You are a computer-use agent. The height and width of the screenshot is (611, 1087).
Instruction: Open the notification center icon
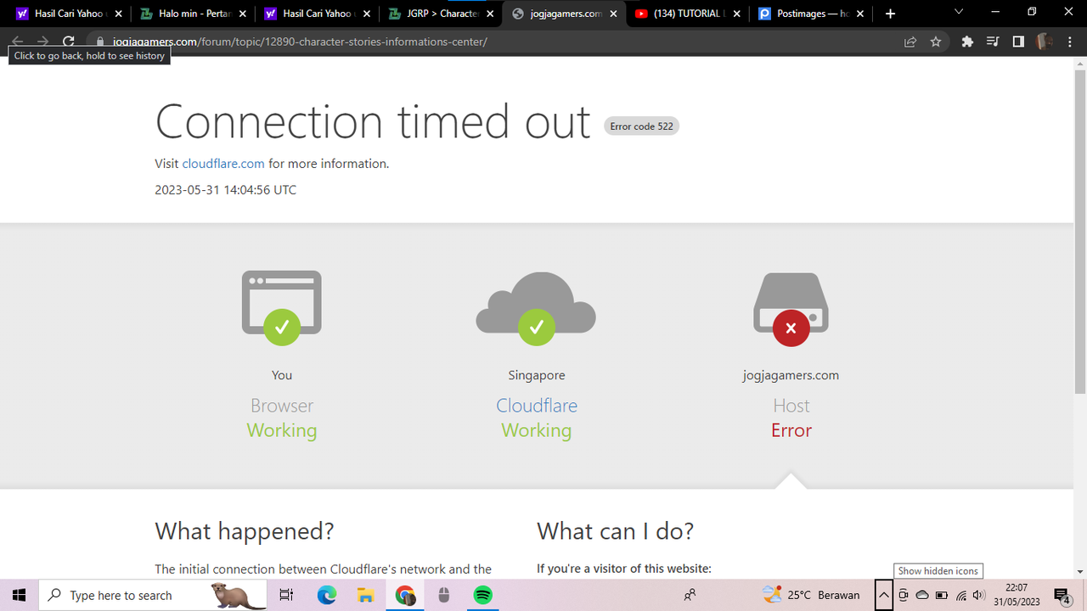[1062, 595]
